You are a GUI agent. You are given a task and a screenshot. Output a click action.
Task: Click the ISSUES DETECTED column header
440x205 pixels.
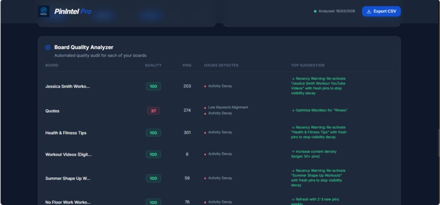[221, 65]
